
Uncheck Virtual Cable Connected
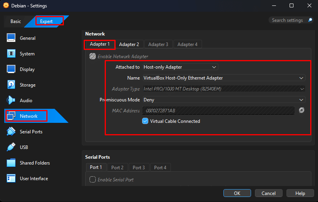click(145, 121)
